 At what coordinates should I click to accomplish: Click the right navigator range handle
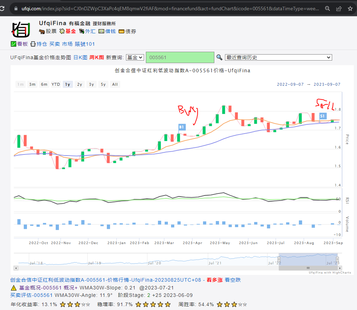click(337, 259)
